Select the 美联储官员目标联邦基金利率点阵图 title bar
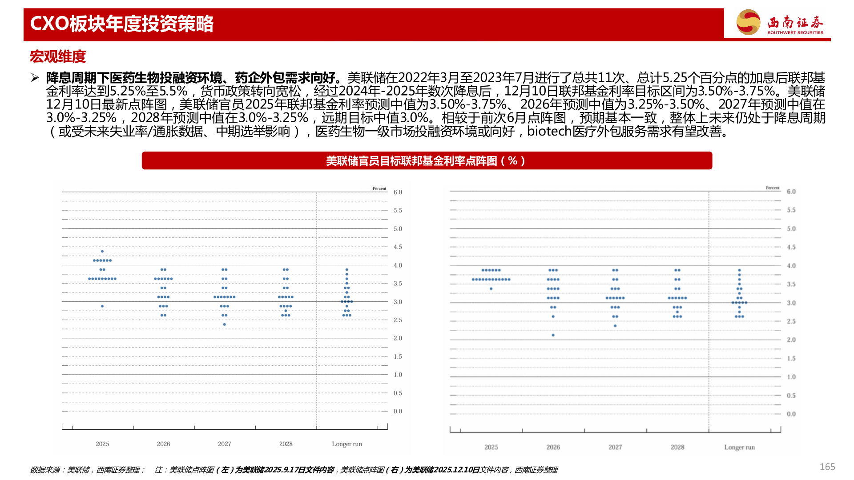This screenshot has height=480, width=854. click(426, 161)
